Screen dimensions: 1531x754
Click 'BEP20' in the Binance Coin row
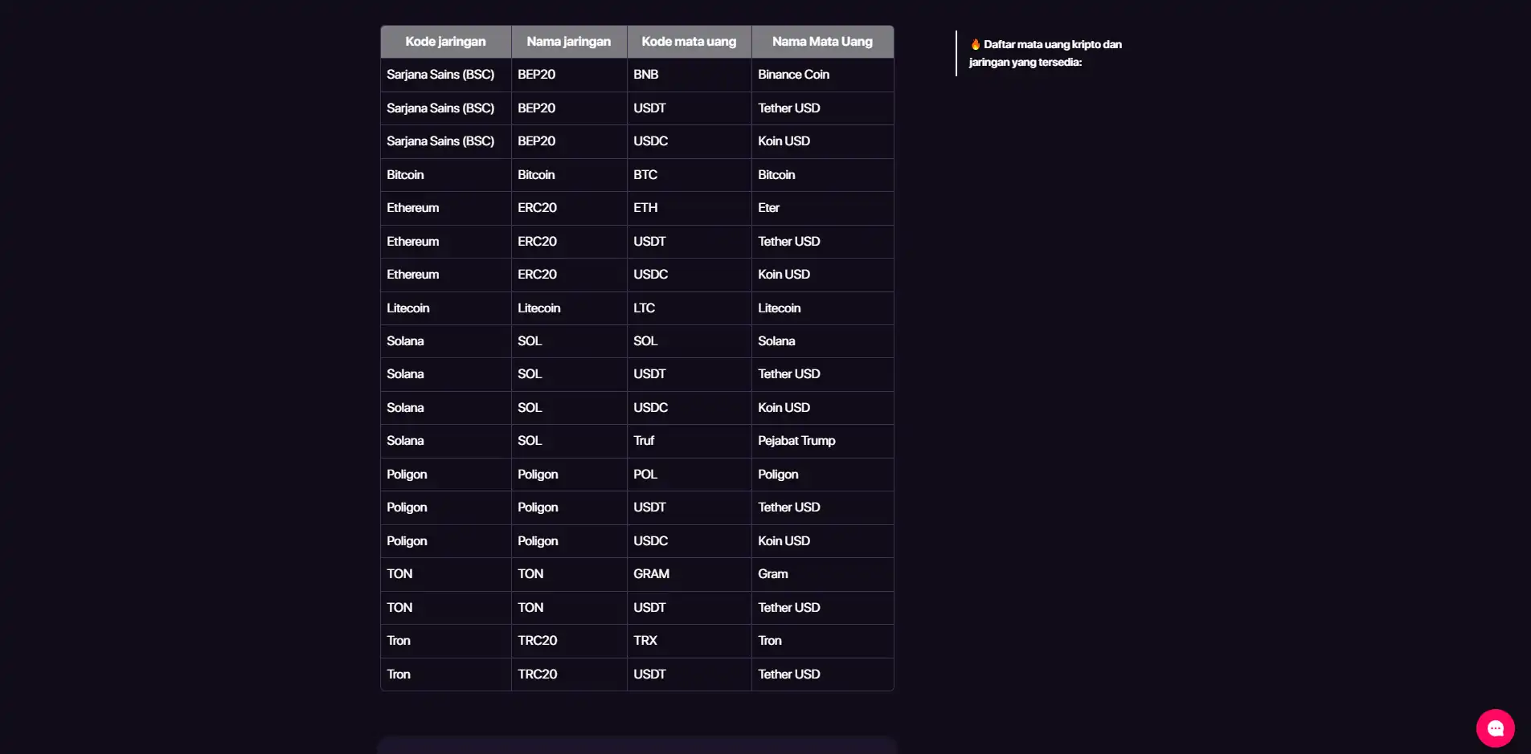569,75
